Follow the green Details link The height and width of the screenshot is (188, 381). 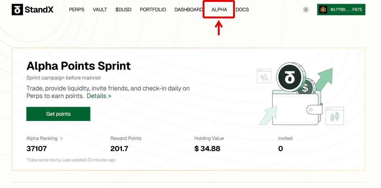tap(99, 96)
